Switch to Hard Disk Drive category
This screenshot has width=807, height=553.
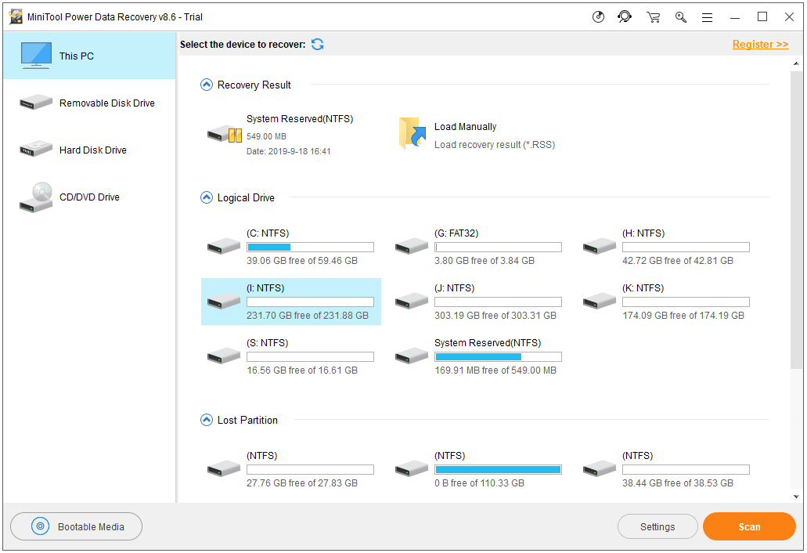(x=88, y=150)
